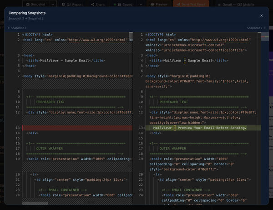Click '</div>' on left pane line 14
Image resolution: width=273 pixels, height=210 pixels.
click(x=32, y=133)
